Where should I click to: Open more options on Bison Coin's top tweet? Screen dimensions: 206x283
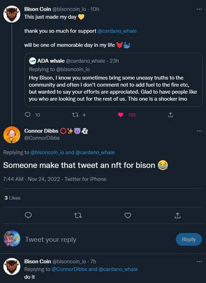tap(199, 9)
